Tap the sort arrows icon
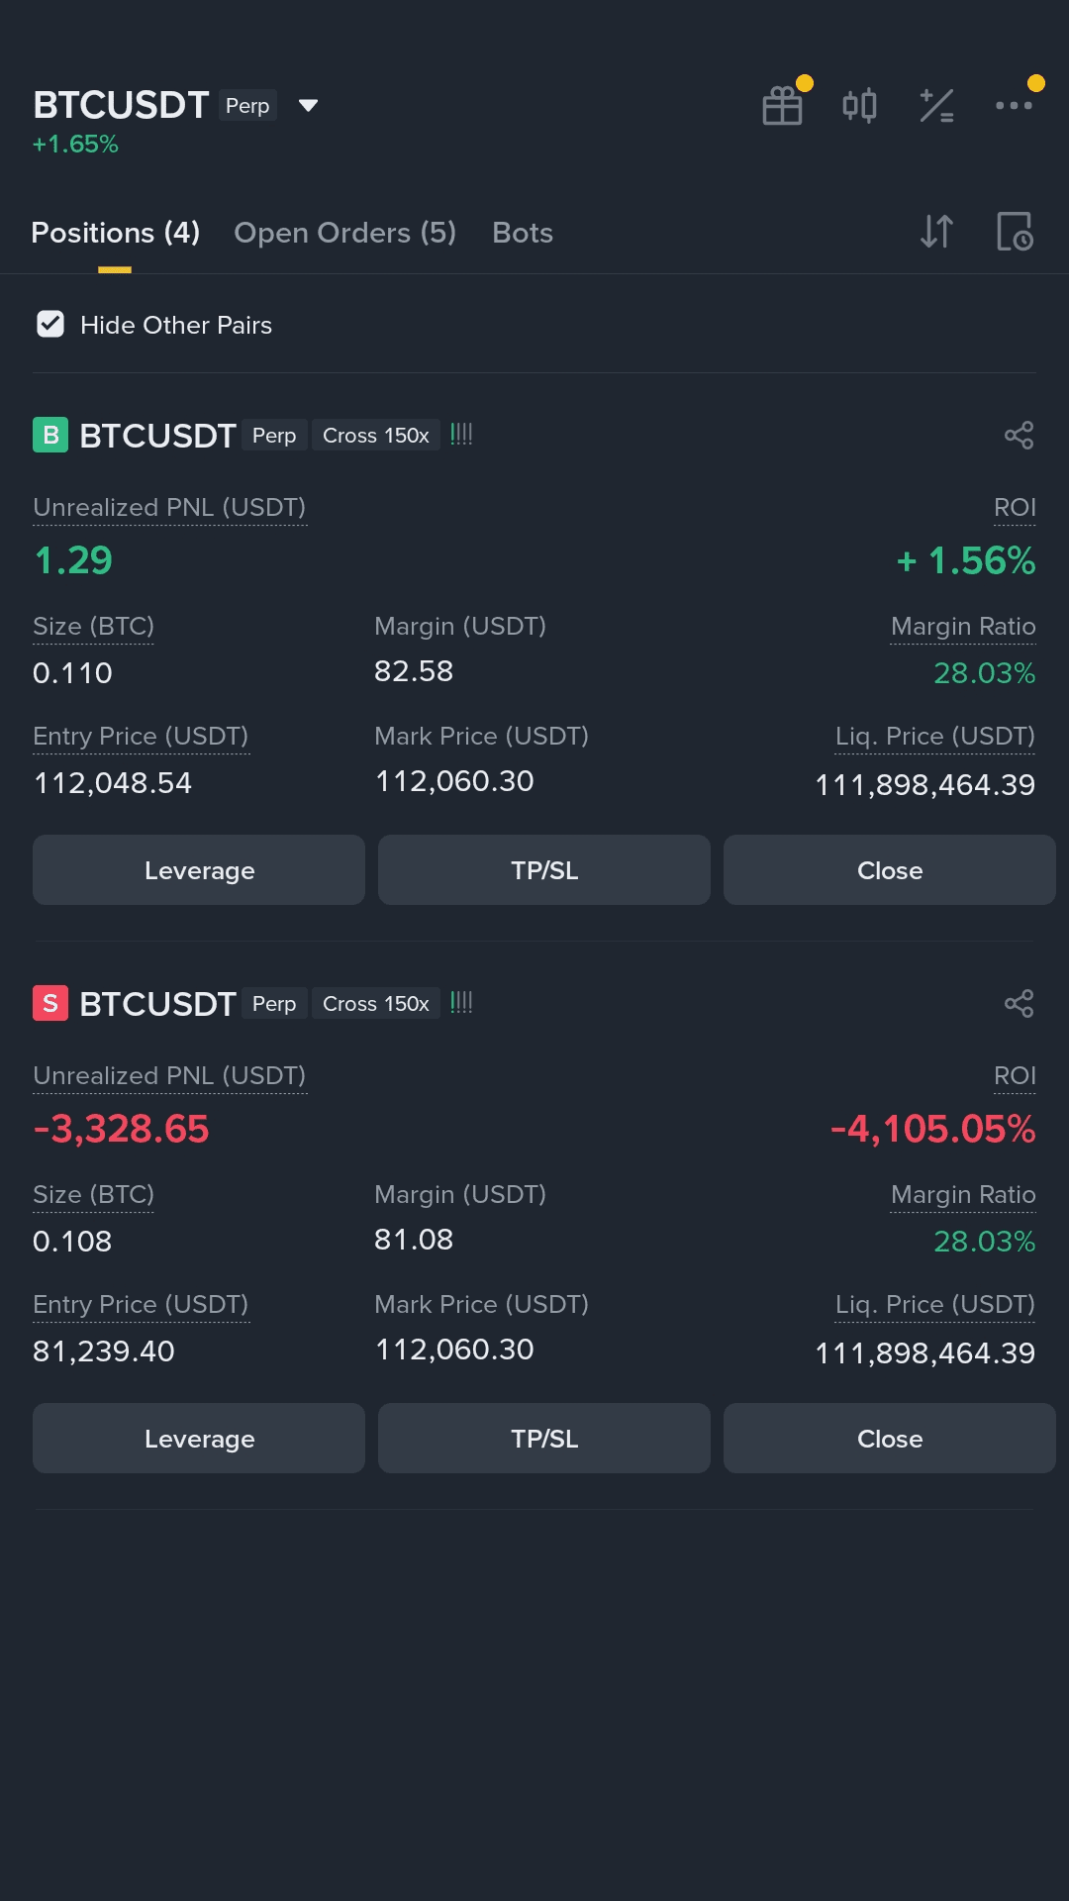 pyautogui.click(x=936, y=232)
